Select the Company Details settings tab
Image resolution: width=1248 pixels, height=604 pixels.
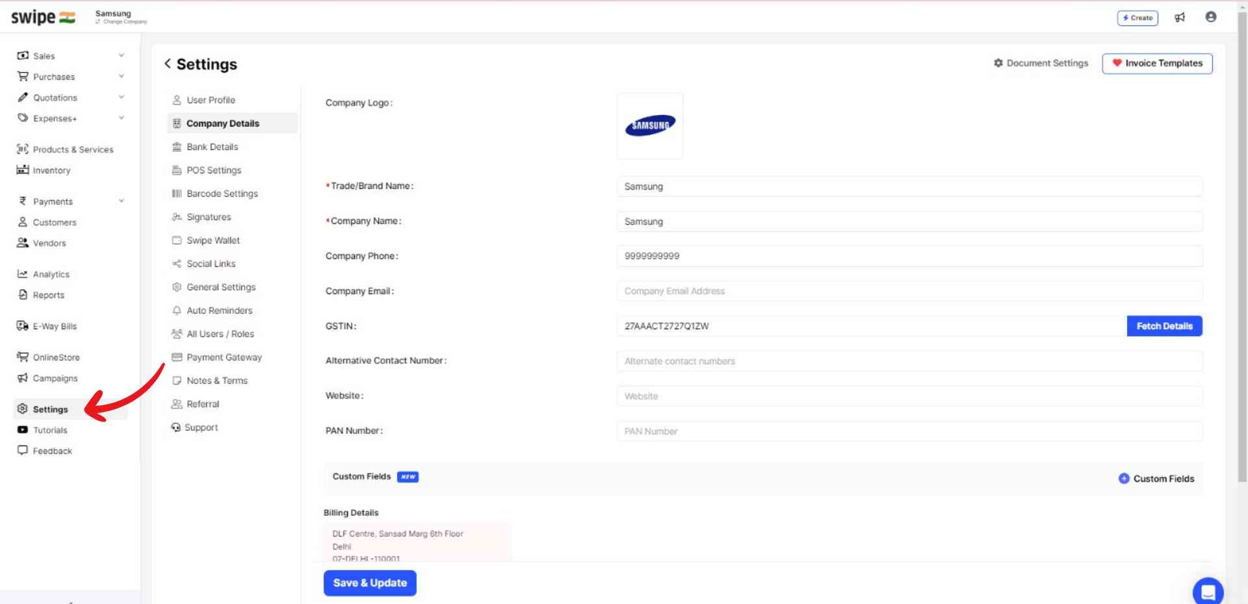coord(233,123)
